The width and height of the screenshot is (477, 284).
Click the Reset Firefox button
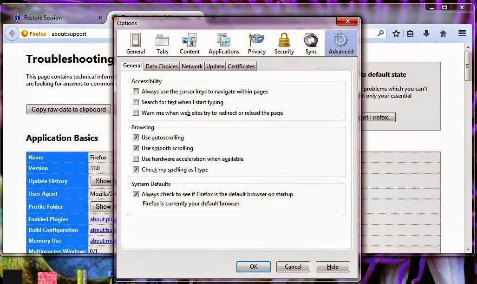point(378,117)
